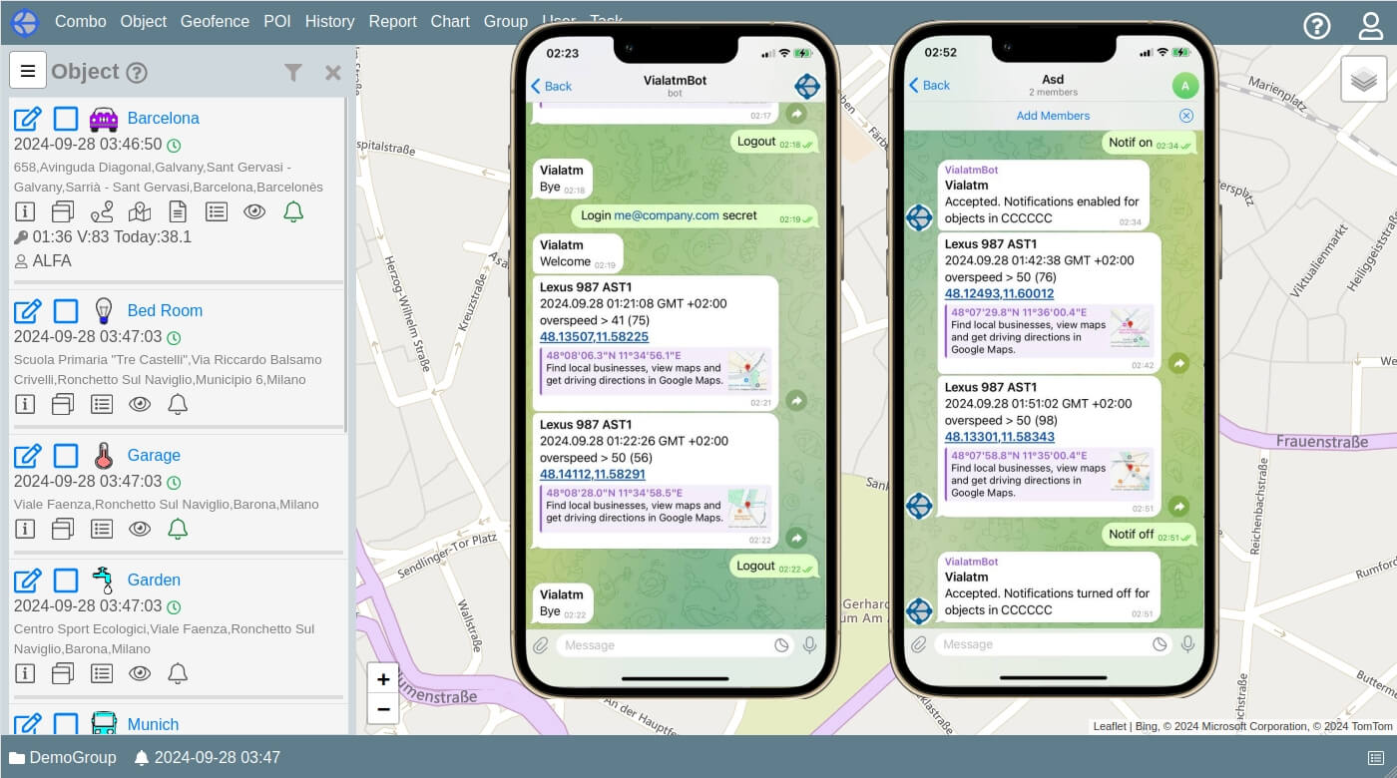
Task: Show Barcelona route track icon
Action: pyautogui.click(x=102, y=211)
